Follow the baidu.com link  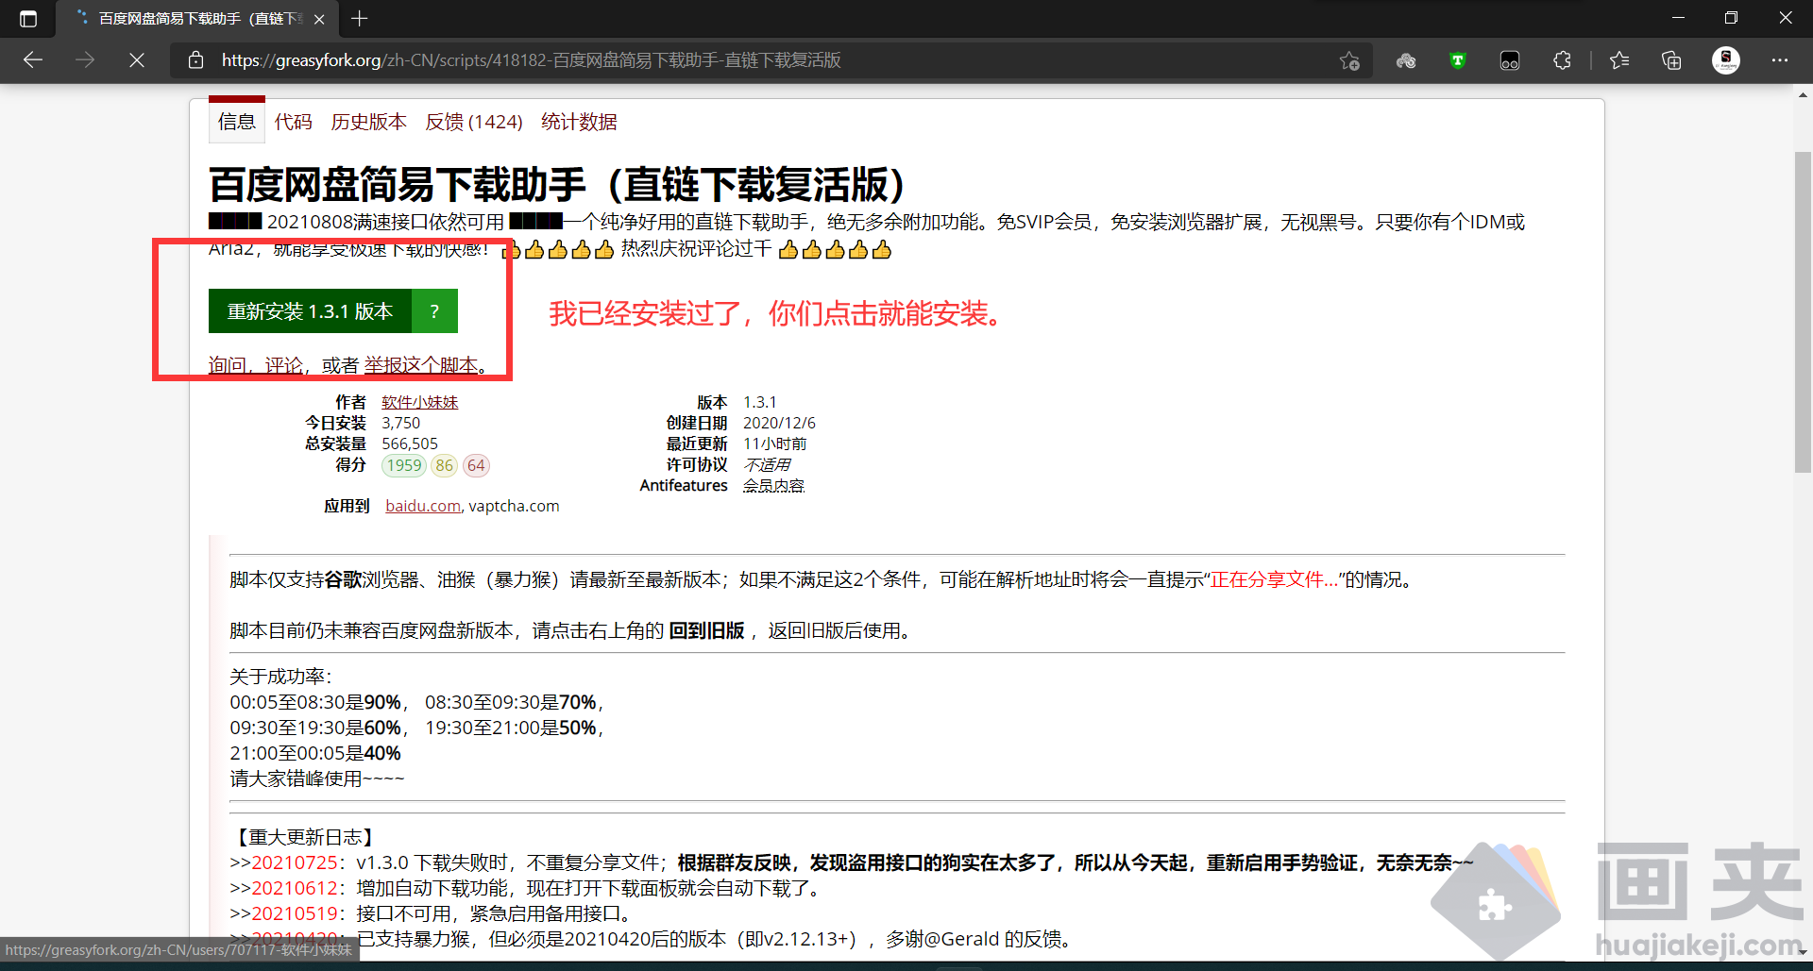point(421,505)
